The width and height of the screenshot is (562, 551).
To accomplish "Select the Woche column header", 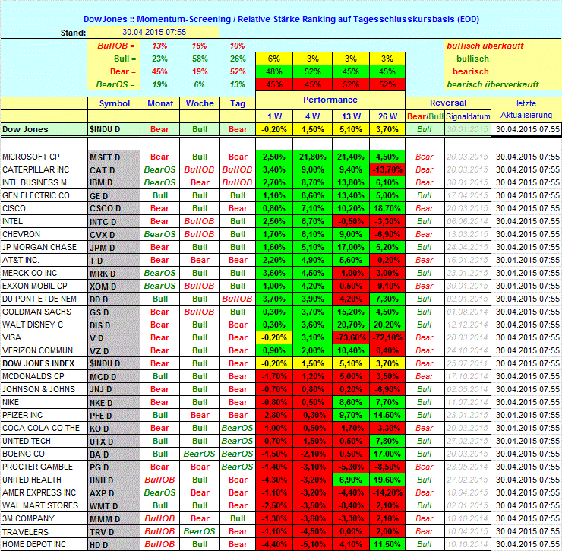I will [x=200, y=103].
